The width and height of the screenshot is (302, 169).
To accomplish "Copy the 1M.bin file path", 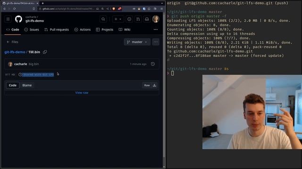I will point(45,52).
